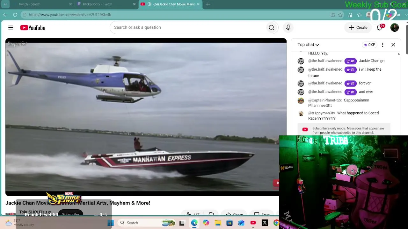408x229 pixels.
Task: Click the Create button
Action: 358,28
